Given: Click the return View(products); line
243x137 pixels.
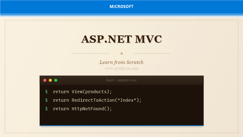Looking at the screenshot, I should coord(82,92).
